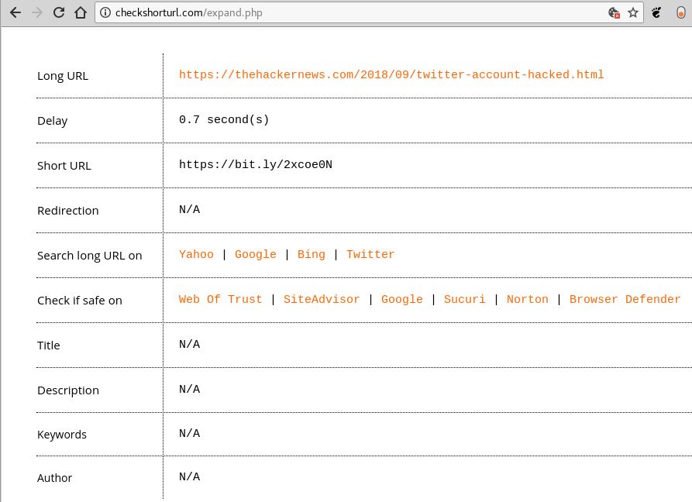The height and width of the screenshot is (502, 692).
Task: Focus the checkshorturl.com address bar
Action: click(x=349, y=12)
